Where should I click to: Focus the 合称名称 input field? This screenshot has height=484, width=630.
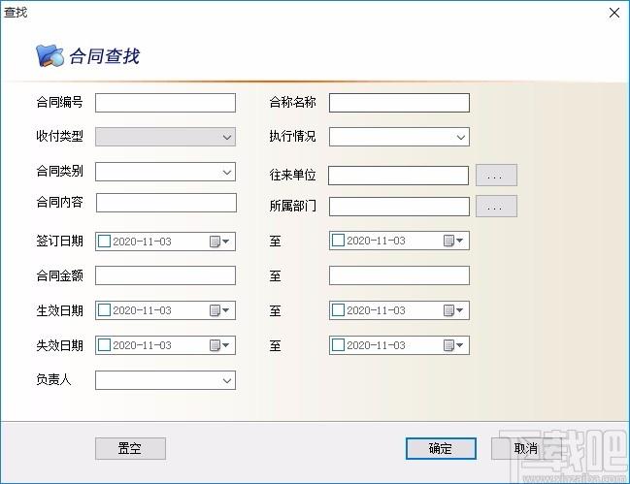pyautogui.click(x=399, y=103)
